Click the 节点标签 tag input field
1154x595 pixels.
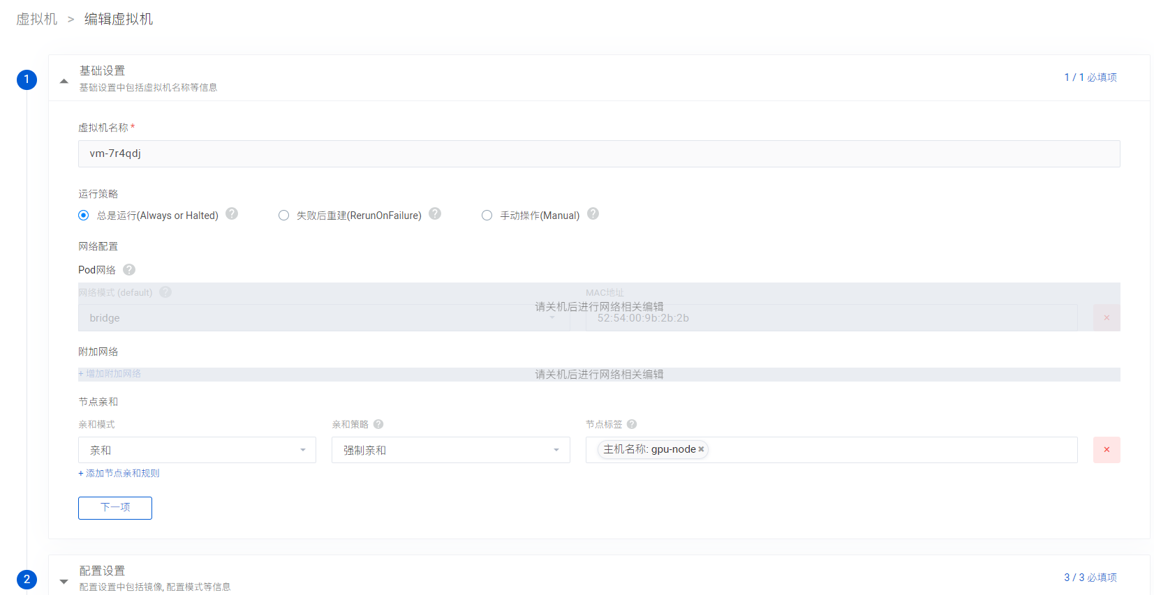[887, 450]
